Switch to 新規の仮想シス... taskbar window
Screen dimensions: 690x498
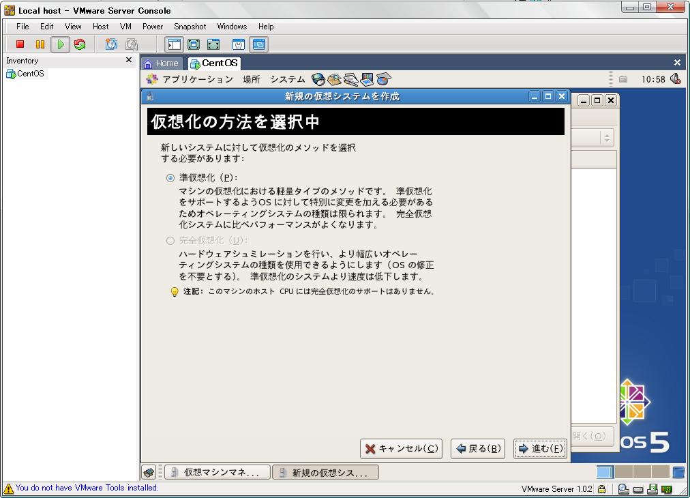click(326, 473)
